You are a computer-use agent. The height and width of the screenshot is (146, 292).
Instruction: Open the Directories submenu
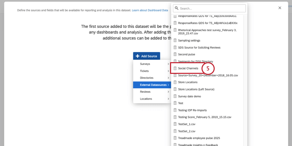click(x=152, y=78)
